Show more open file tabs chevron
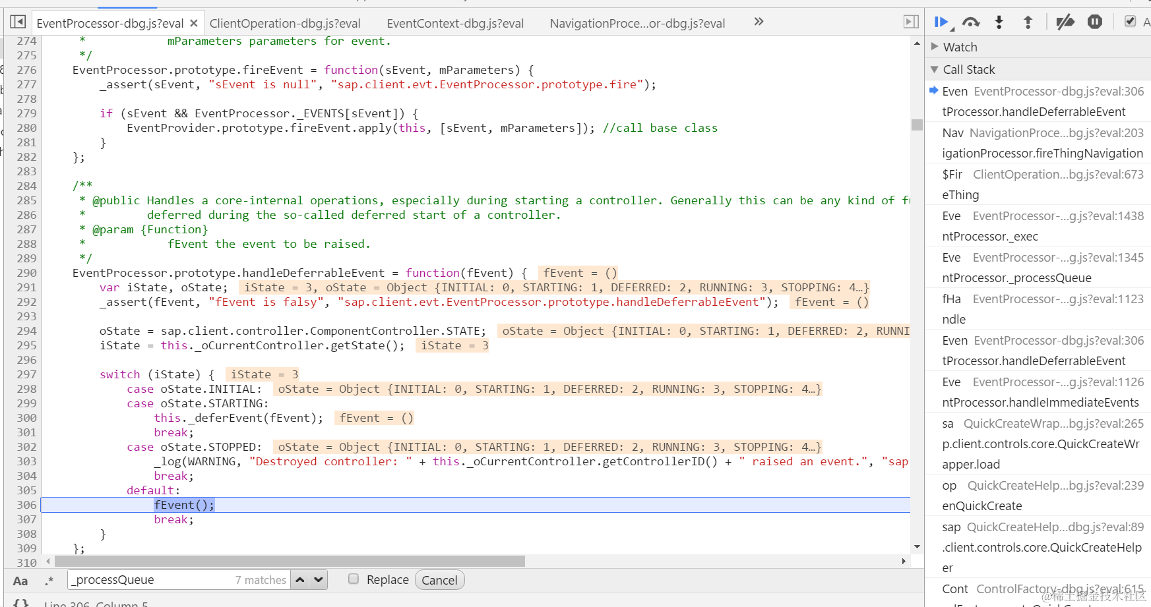 pyautogui.click(x=759, y=22)
